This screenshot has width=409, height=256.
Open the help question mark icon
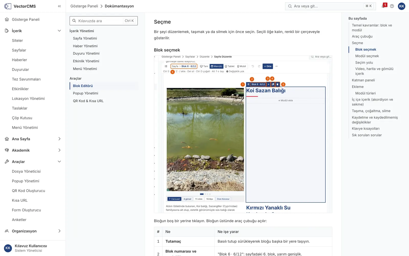392,6
